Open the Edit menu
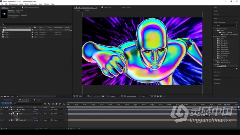 pos(6,4)
